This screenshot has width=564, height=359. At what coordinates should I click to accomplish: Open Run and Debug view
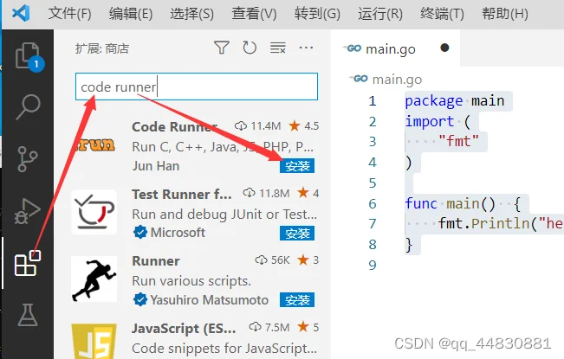tap(28, 211)
